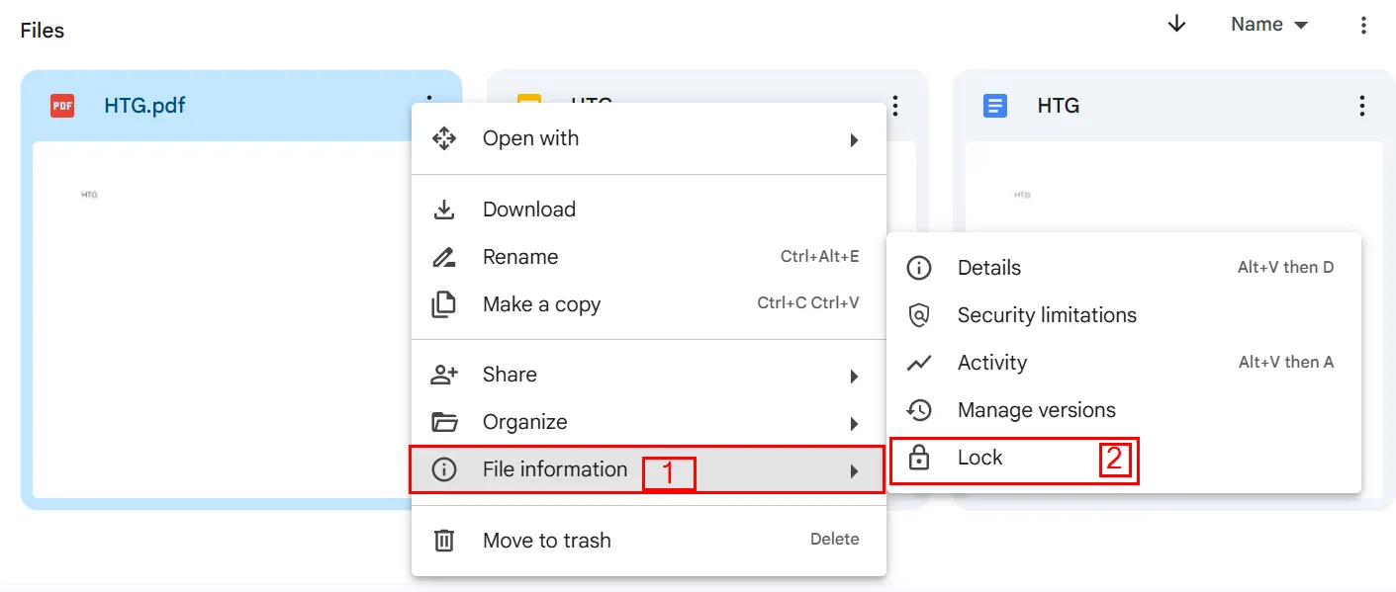Select the Organize menu entry
The width and height of the screenshot is (1396, 592).
click(x=524, y=421)
